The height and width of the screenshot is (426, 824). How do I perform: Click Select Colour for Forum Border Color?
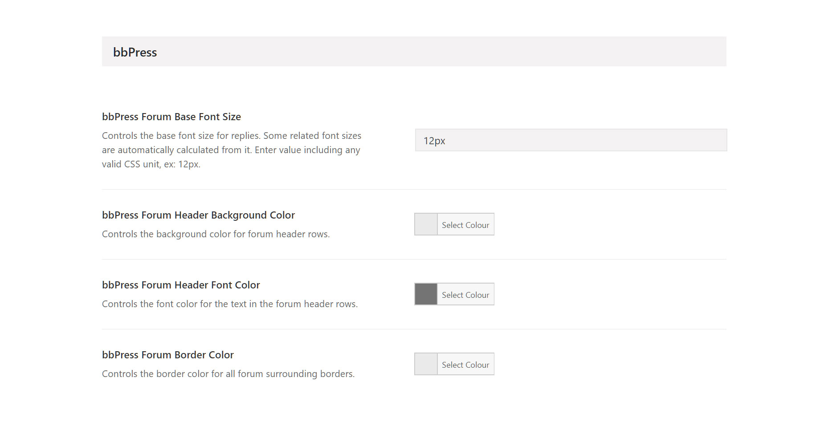(465, 364)
